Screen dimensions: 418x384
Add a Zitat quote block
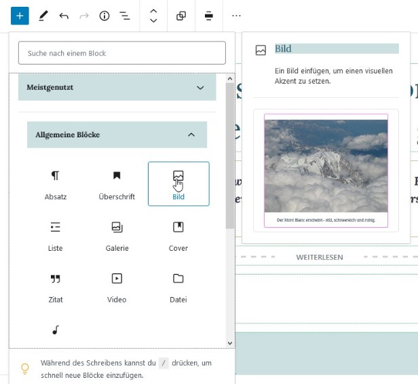coord(55,287)
